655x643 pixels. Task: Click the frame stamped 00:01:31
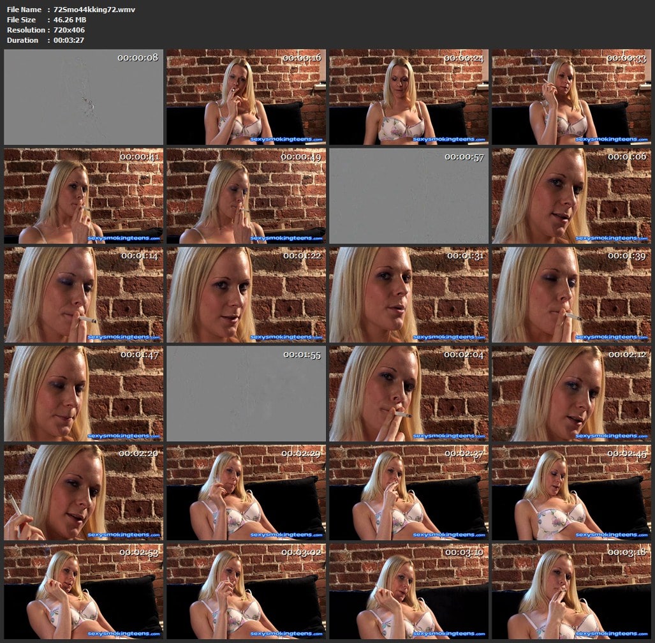pyautogui.click(x=409, y=295)
